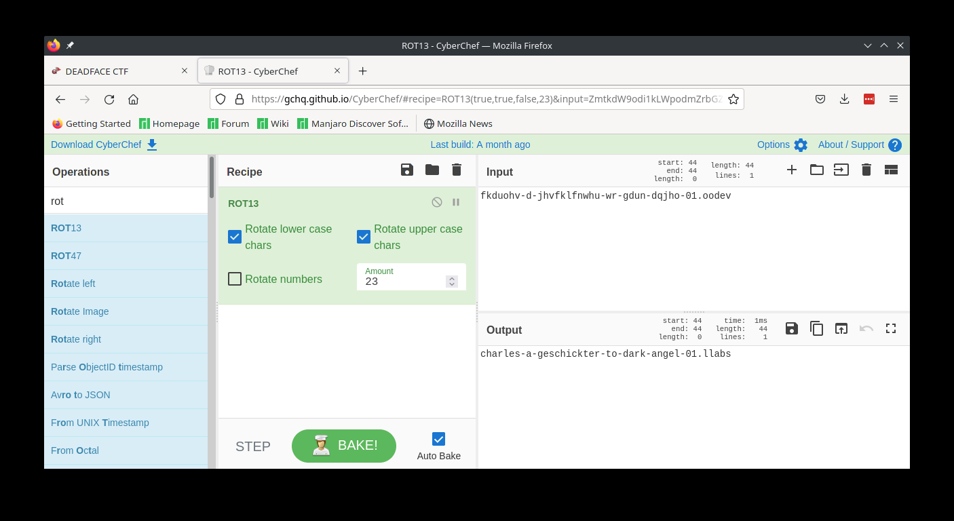Image resolution: width=954 pixels, height=521 pixels.
Task: Open a new browser tab
Action: click(362, 71)
